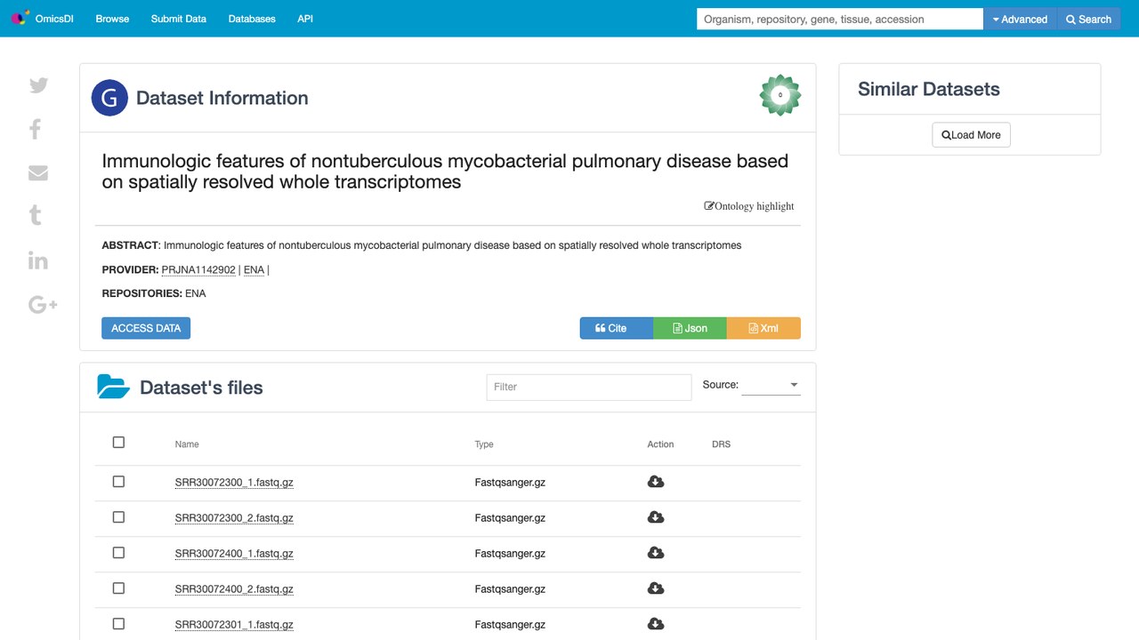Open the SRR30072300_1.fastq.gz file link
This screenshot has height=640, width=1139.
click(234, 483)
